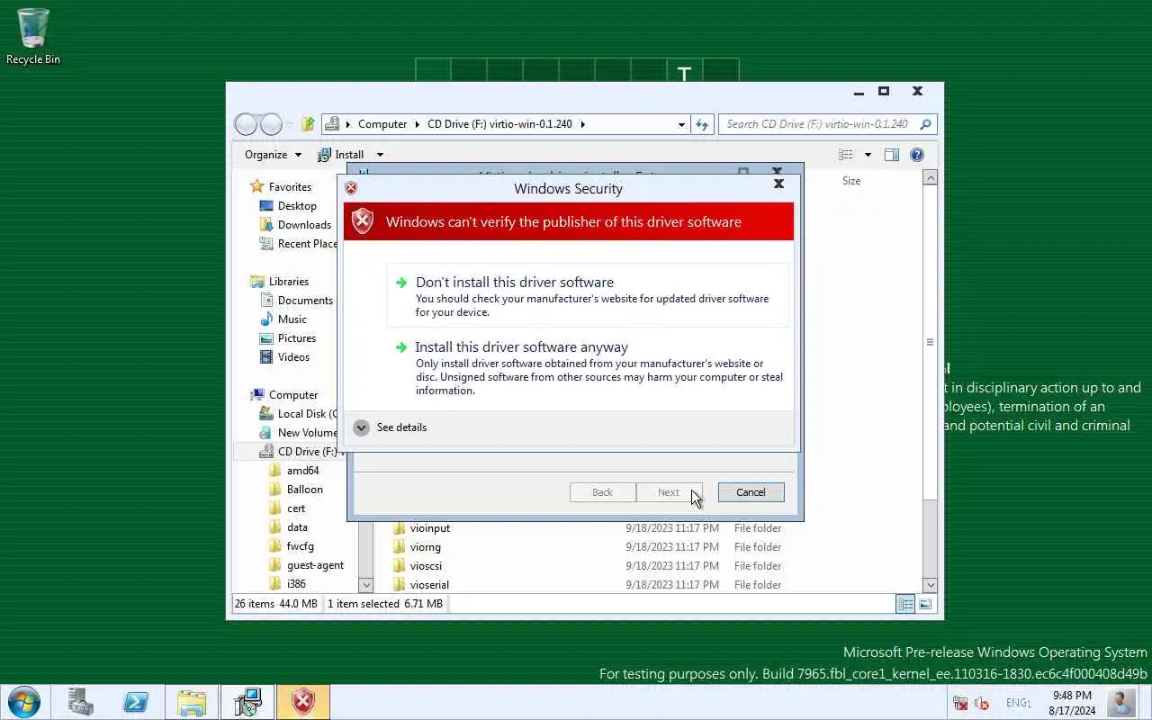Open File Explorer taskbar button
1152x720 pixels.
point(192,702)
